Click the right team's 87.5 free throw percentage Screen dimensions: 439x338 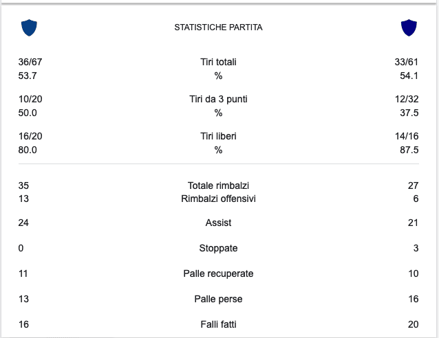click(x=409, y=150)
